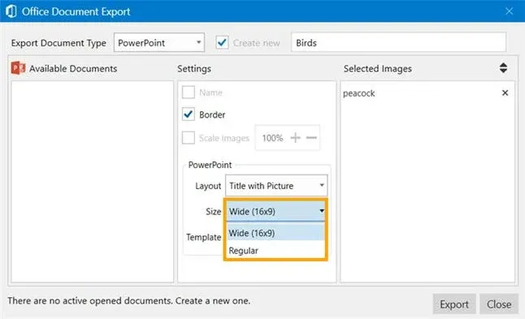525x319 pixels.
Task: Open the Export Document Type dropdown
Action: pos(159,42)
